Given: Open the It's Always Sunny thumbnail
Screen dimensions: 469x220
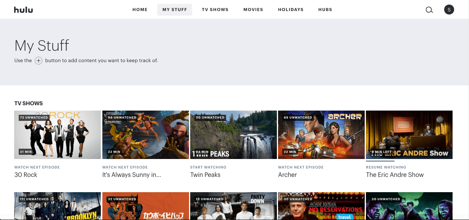Looking at the screenshot, I should point(146,135).
